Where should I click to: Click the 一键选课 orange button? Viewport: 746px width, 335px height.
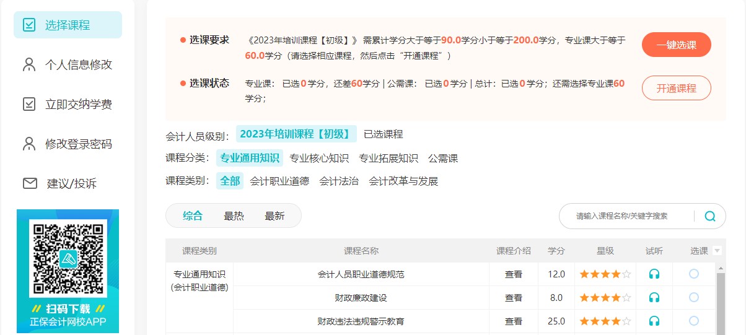pyautogui.click(x=676, y=45)
